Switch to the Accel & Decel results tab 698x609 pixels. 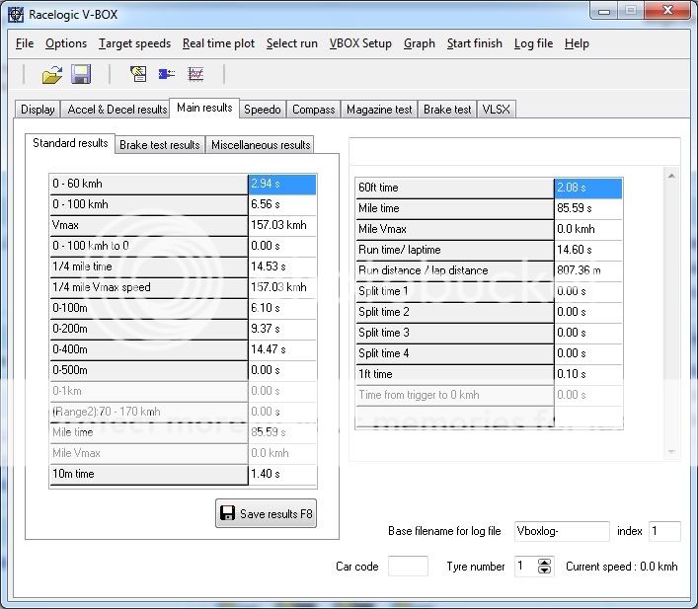[117, 110]
